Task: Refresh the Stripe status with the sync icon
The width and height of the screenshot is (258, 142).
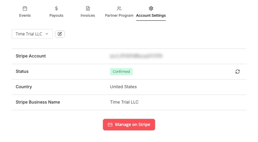Action: (238, 72)
